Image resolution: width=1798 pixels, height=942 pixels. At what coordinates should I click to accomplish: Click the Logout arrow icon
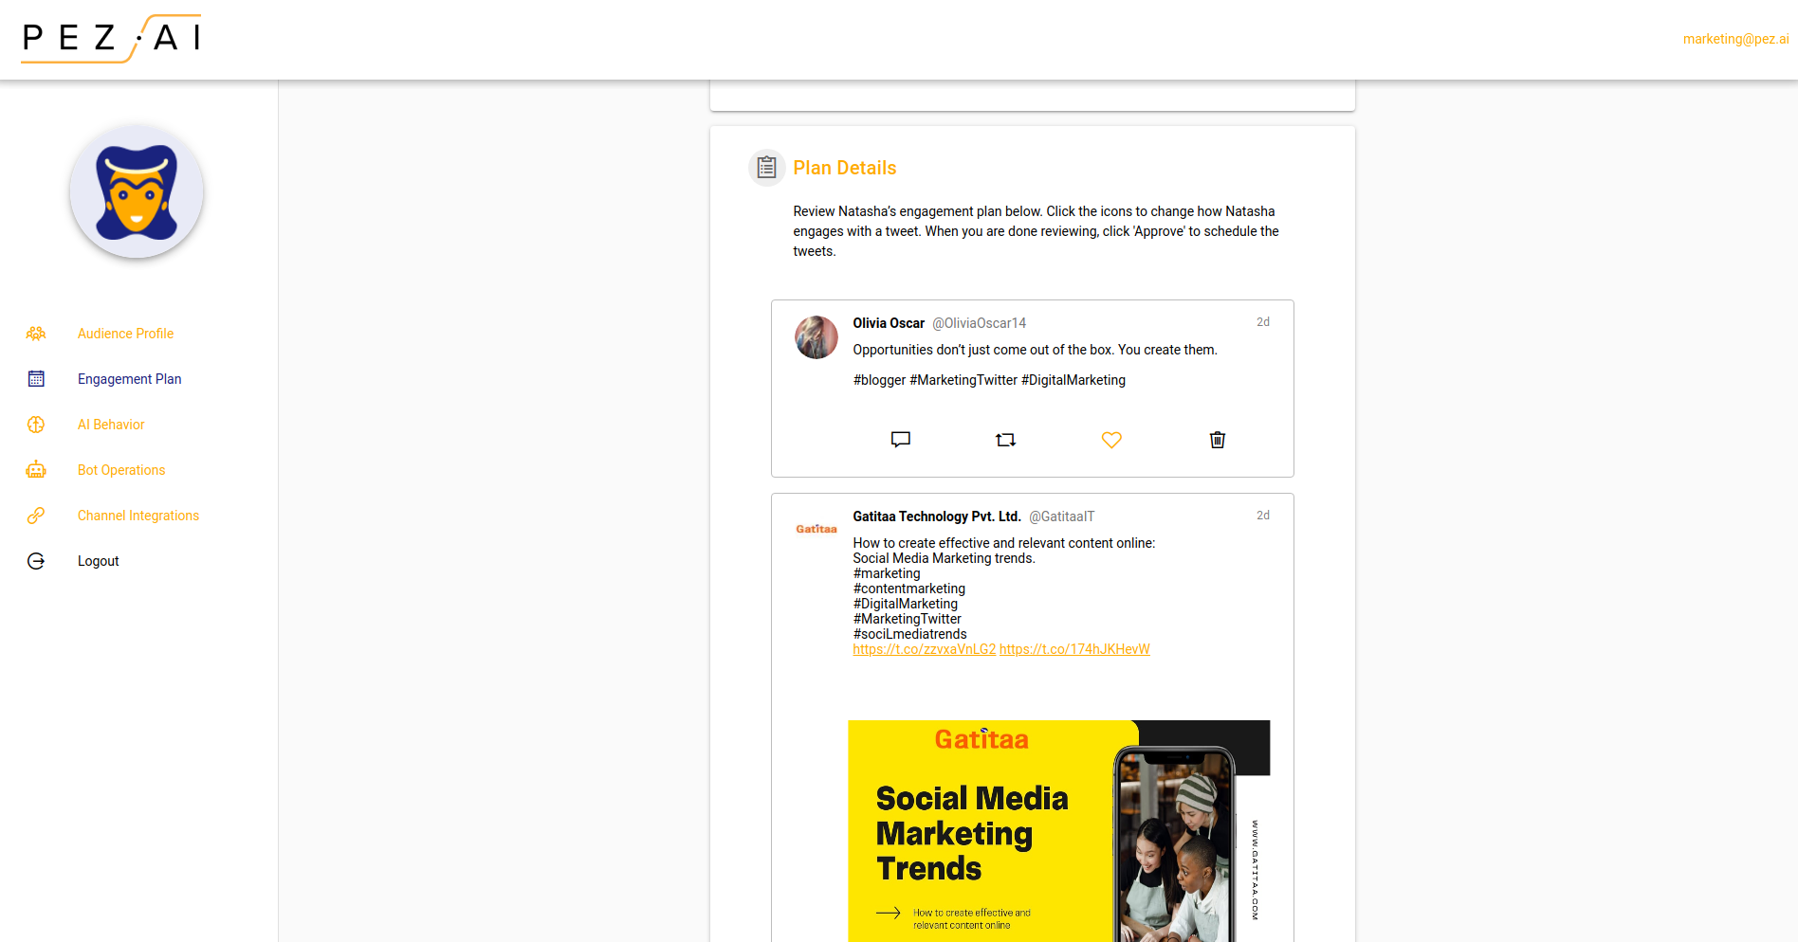click(x=36, y=561)
